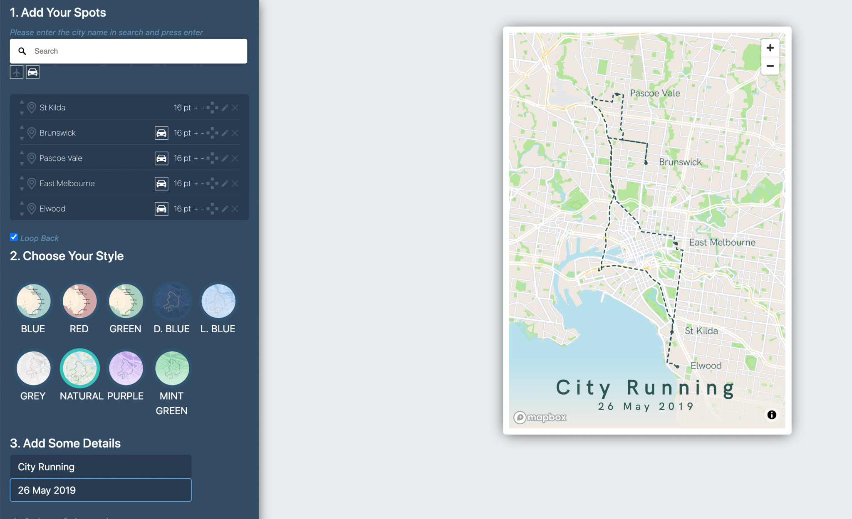Click label position icon for Pascoe Vale

pyautogui.click(x=212, y=158)
